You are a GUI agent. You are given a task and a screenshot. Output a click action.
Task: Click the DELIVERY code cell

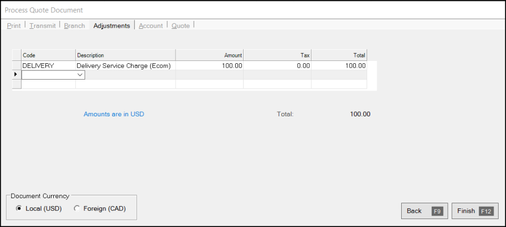48,66
